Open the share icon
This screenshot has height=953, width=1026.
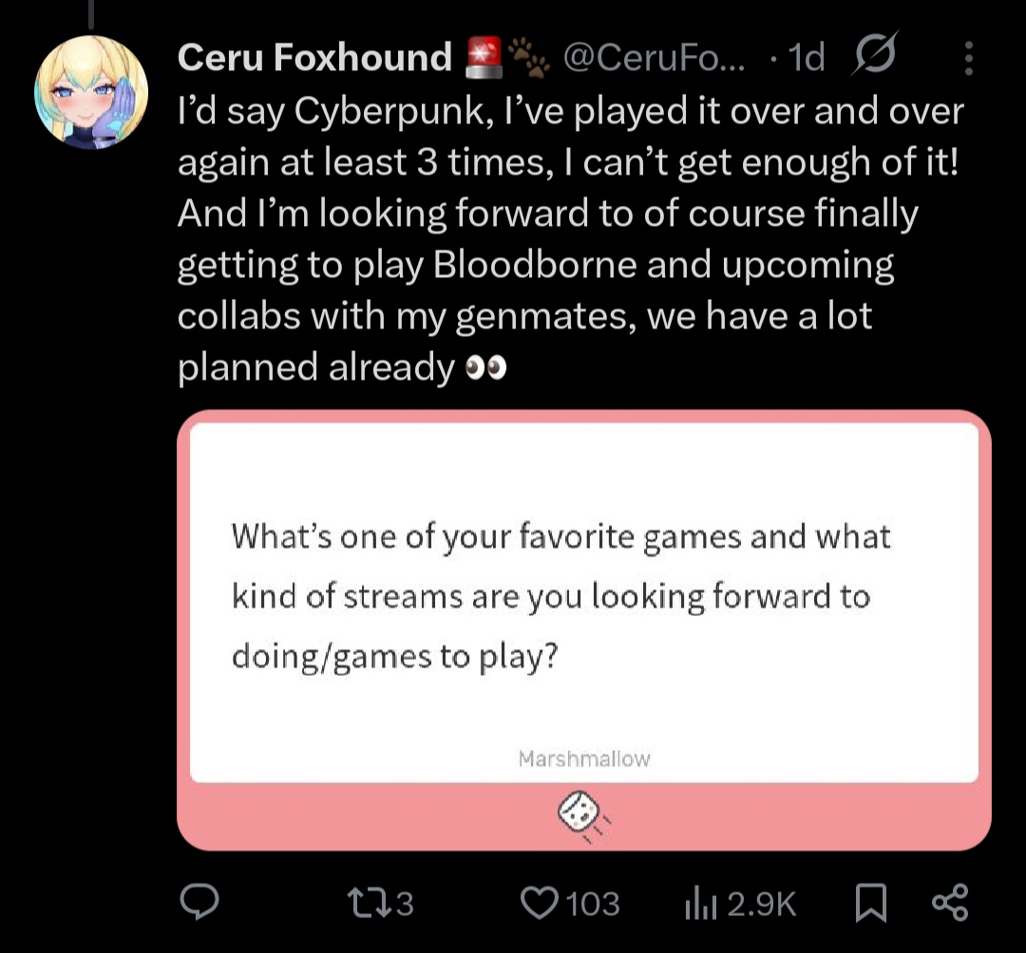click(950, 903)
